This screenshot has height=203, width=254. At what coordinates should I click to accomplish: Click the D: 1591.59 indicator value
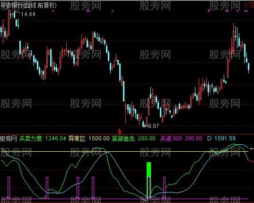(x=221, y=138)
